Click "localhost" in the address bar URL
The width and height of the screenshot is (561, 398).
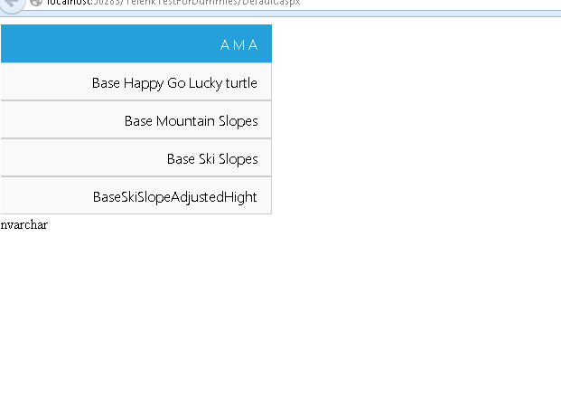70,3
